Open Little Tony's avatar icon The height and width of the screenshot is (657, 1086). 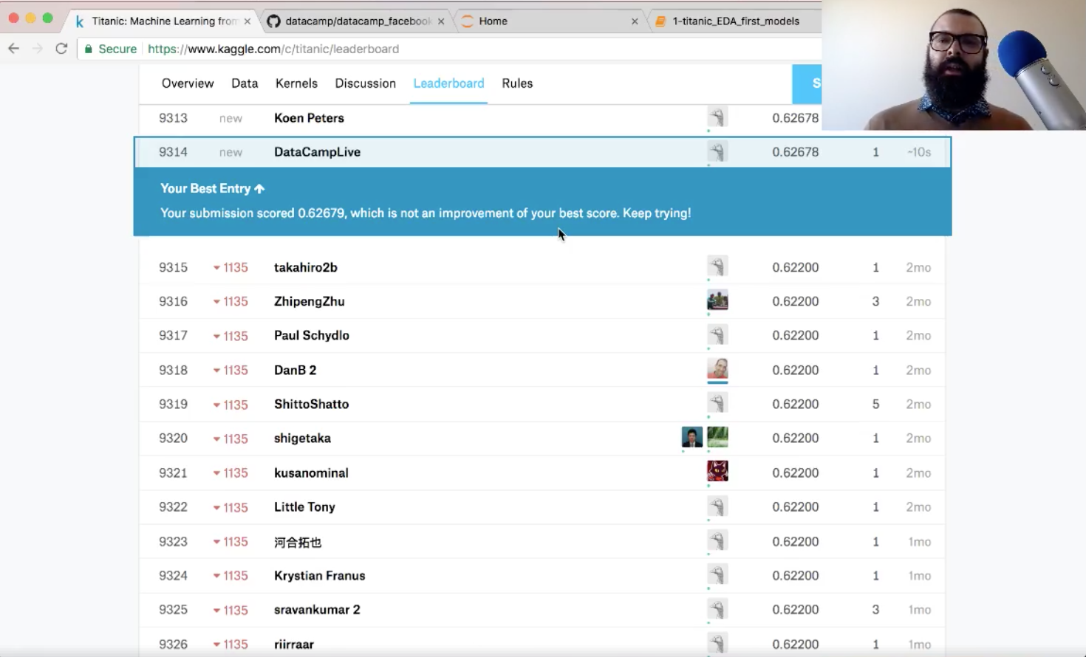[717, 506]
